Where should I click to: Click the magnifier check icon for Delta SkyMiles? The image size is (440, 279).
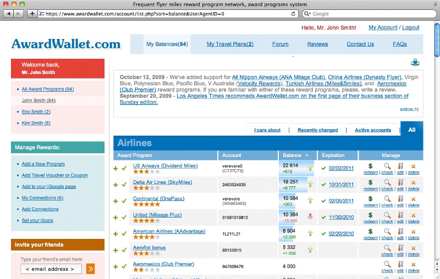click(387, 182)
